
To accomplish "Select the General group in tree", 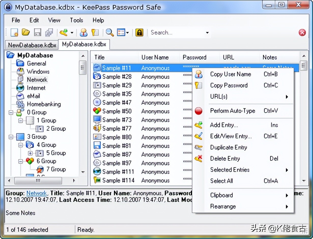I will pyautogui.click(x=36, y=64).
